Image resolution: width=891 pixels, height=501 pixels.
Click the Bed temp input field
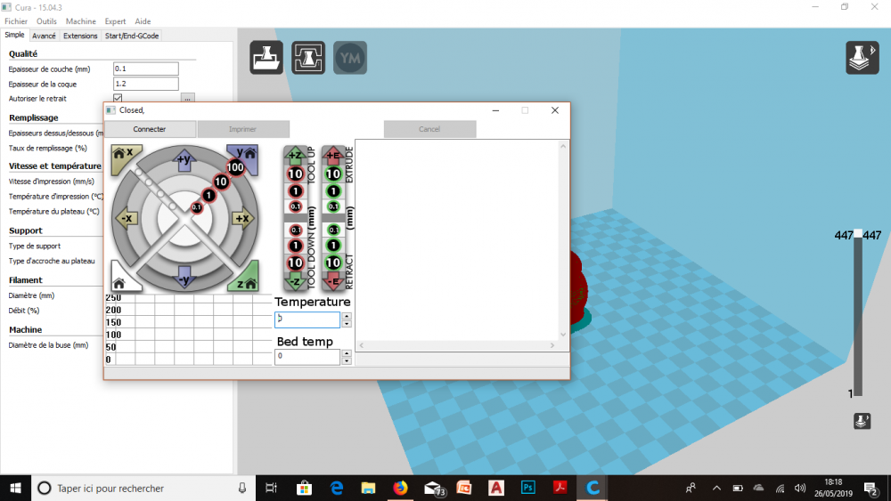click(307, 357)
